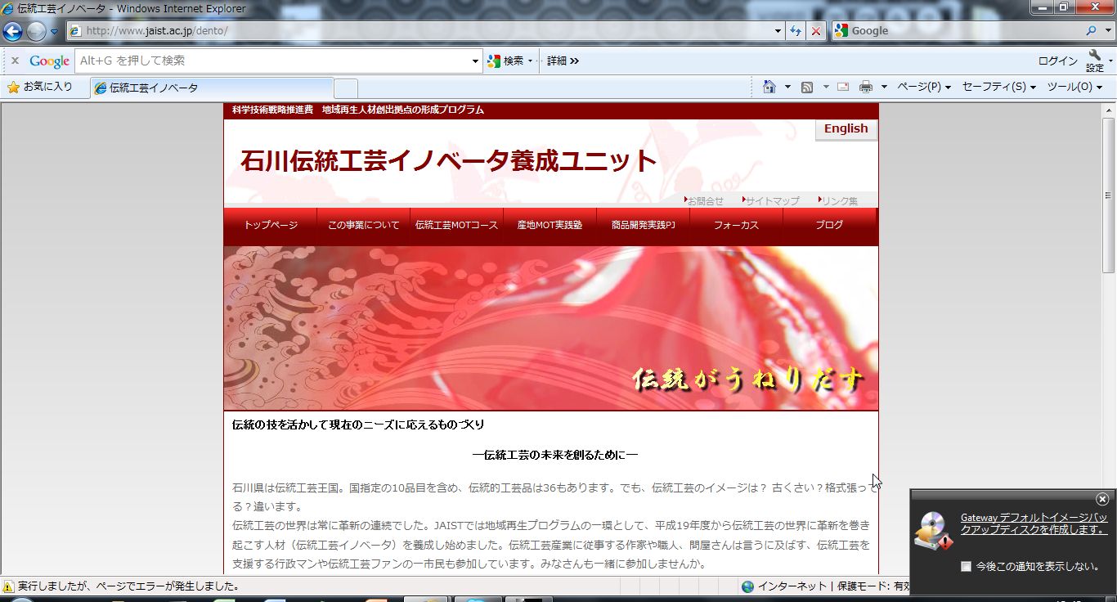Viewport: 1117px width, 602px height.
Task: Open the ツール(O) menu
Action: pos(1074,87)
